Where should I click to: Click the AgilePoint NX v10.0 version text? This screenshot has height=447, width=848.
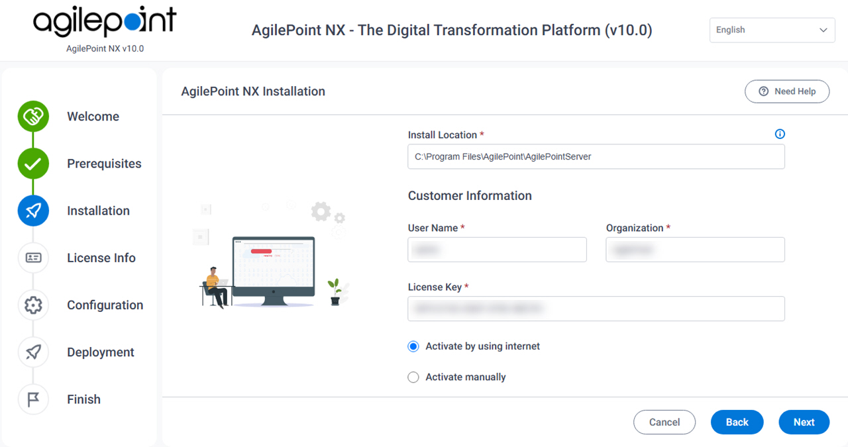click(x=105, y=48)
